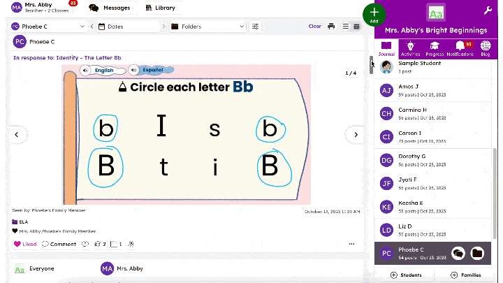The width and height of the screenshot is (503, 283).
Task: Open Phoebe C's folder icon in the student list
Action: 478,253
